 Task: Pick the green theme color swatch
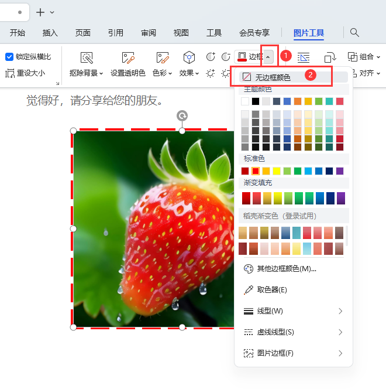tap(319, 101)
